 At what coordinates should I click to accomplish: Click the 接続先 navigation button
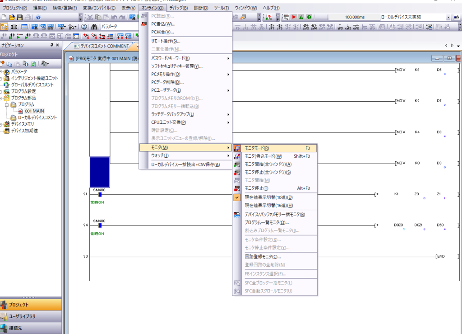pyautogui.click(x=31, y=328)
